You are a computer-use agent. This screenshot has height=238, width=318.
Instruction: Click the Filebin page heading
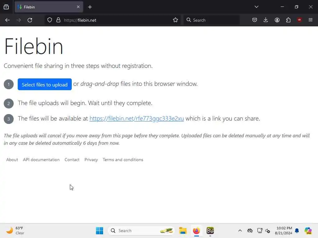click(34, 46)
